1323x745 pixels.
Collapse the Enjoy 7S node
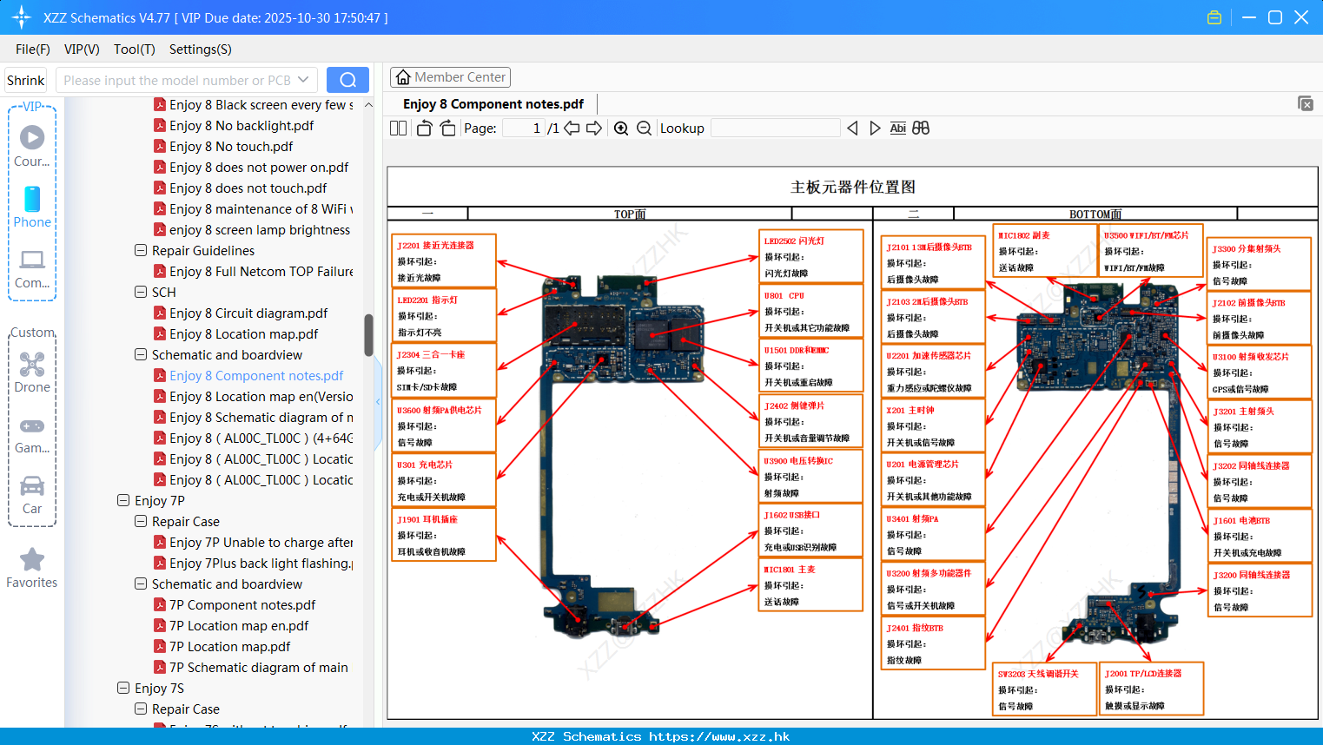pyautogui.click(x=123, y=688)
